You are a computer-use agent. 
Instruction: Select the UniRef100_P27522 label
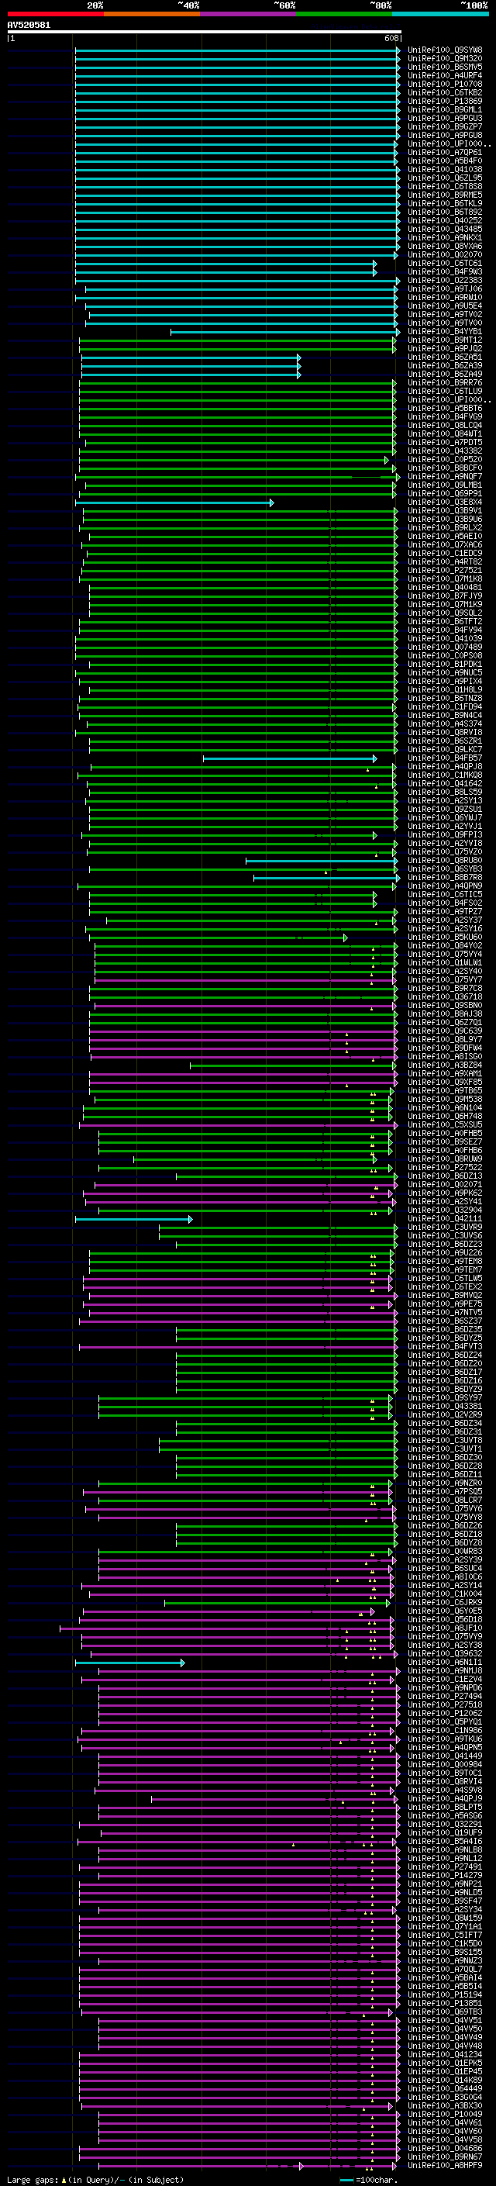pyautogui.click(x=445, y=1168)
